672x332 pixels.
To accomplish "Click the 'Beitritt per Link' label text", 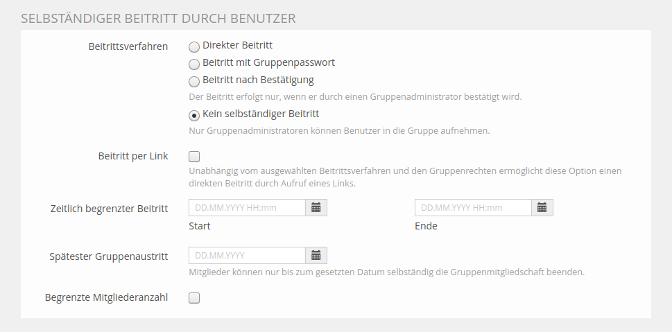I will tap(133, 157).
